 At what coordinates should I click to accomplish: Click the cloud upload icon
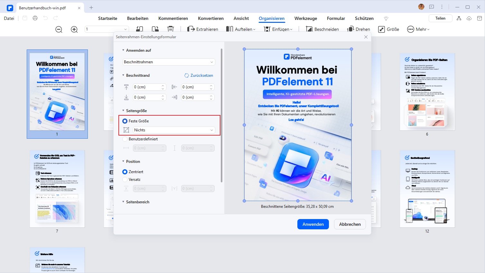point(469,18)
